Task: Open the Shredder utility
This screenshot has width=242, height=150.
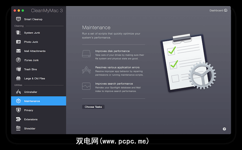Action: pos(39,128)
